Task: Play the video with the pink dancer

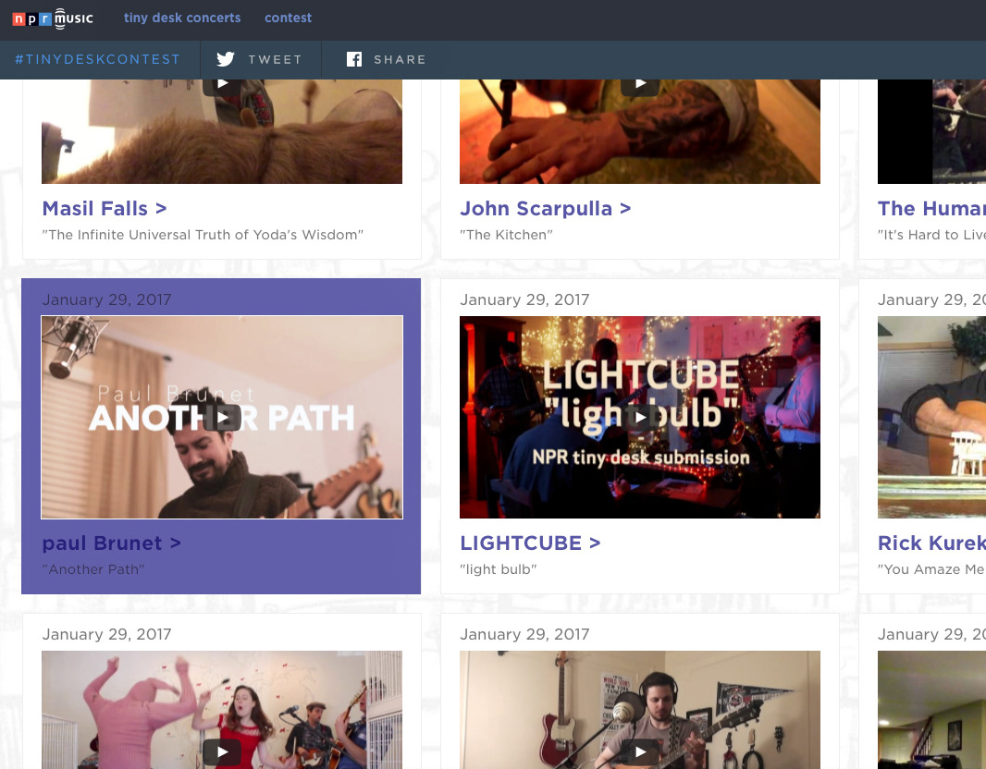Action: coord(222,752)
